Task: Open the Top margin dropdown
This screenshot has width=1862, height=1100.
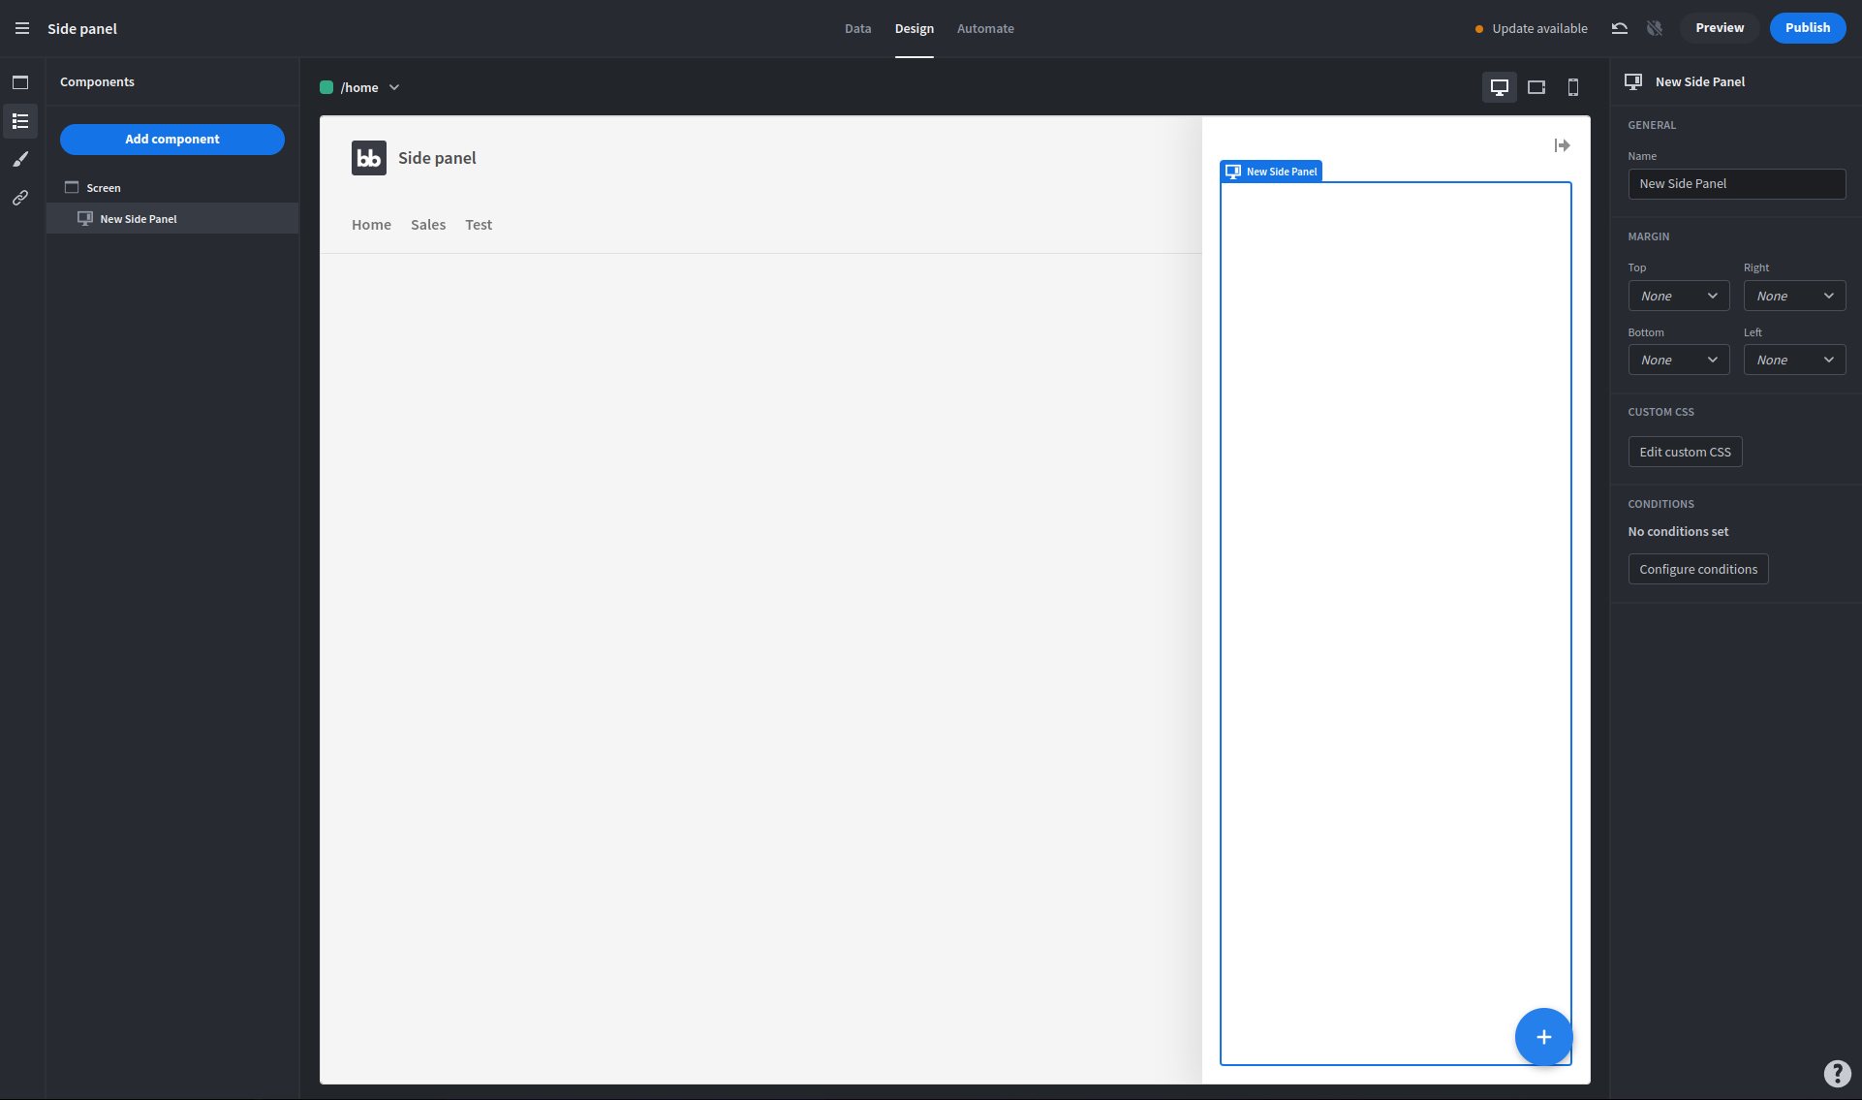Action: tap(1678, 296)
